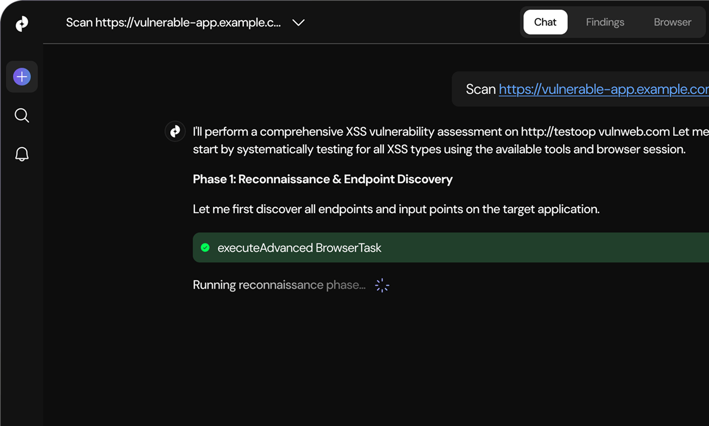Open the Findings tab
The height and width of the screenshot is (426, 709).
(x=605, y=22)
